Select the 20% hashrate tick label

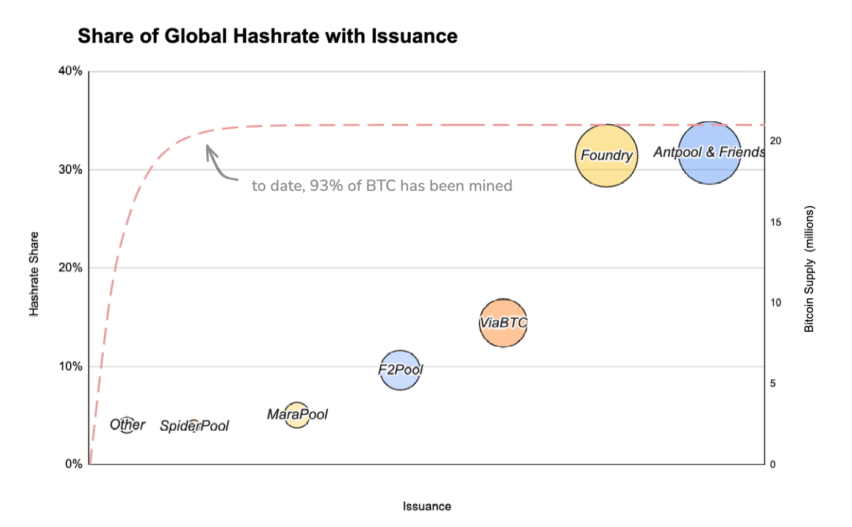click(70, 268)
